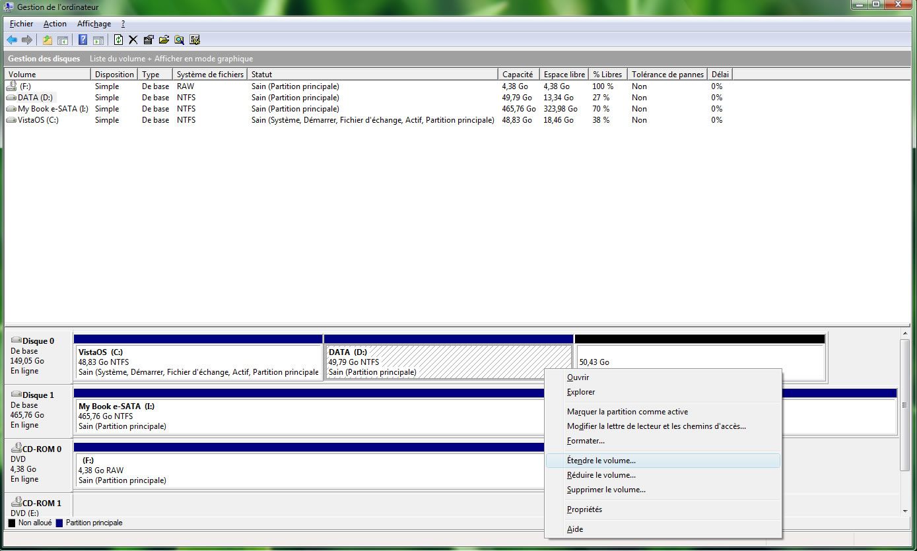Choose Étendre le volume... menu entry
The height and width of the screenshot is (551, 917).
tap(663, 461)
